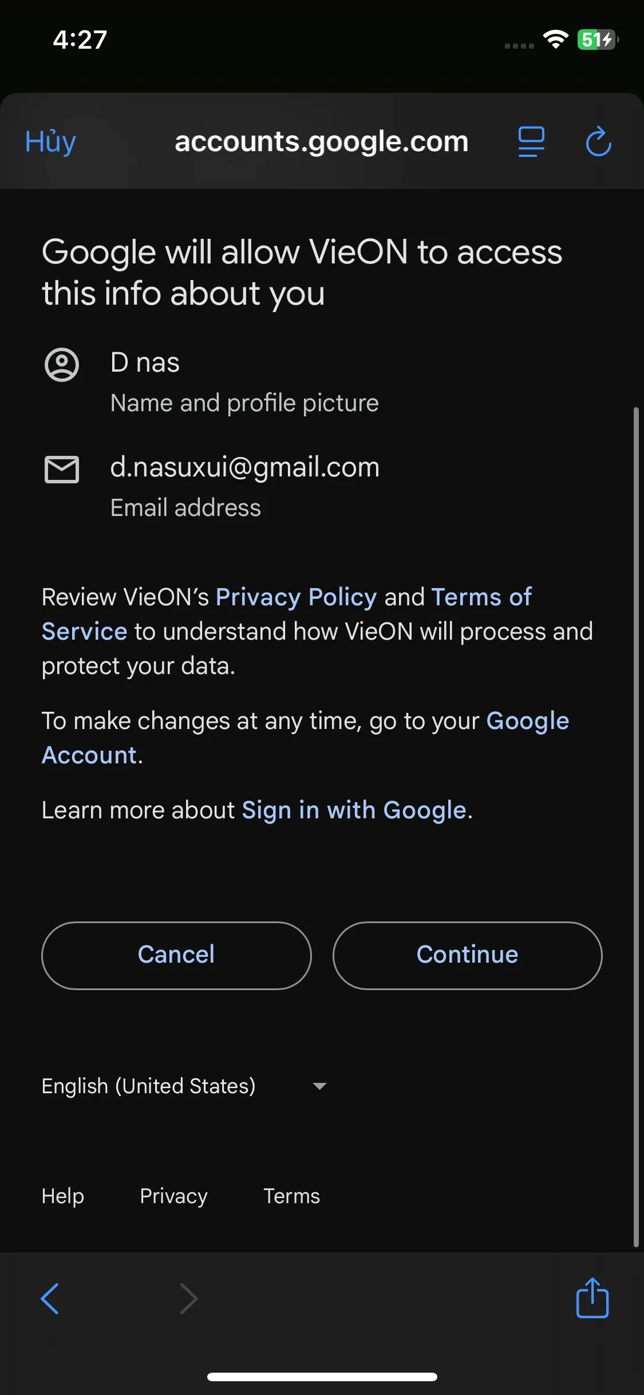Image resolution: width=644 pixels, height=1395 pixels.
Task: Select English (United States) language selector
Action: (x=149, y=1086)
